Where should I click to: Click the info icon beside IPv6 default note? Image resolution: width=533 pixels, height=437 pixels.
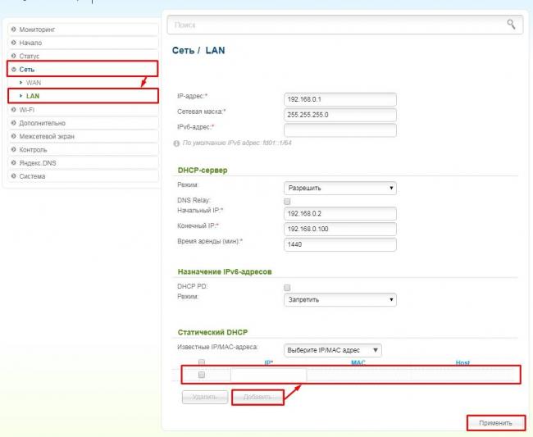176,143
